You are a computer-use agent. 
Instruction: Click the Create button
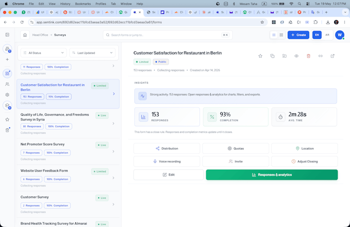pyautogui.click(x=298, y=35)
